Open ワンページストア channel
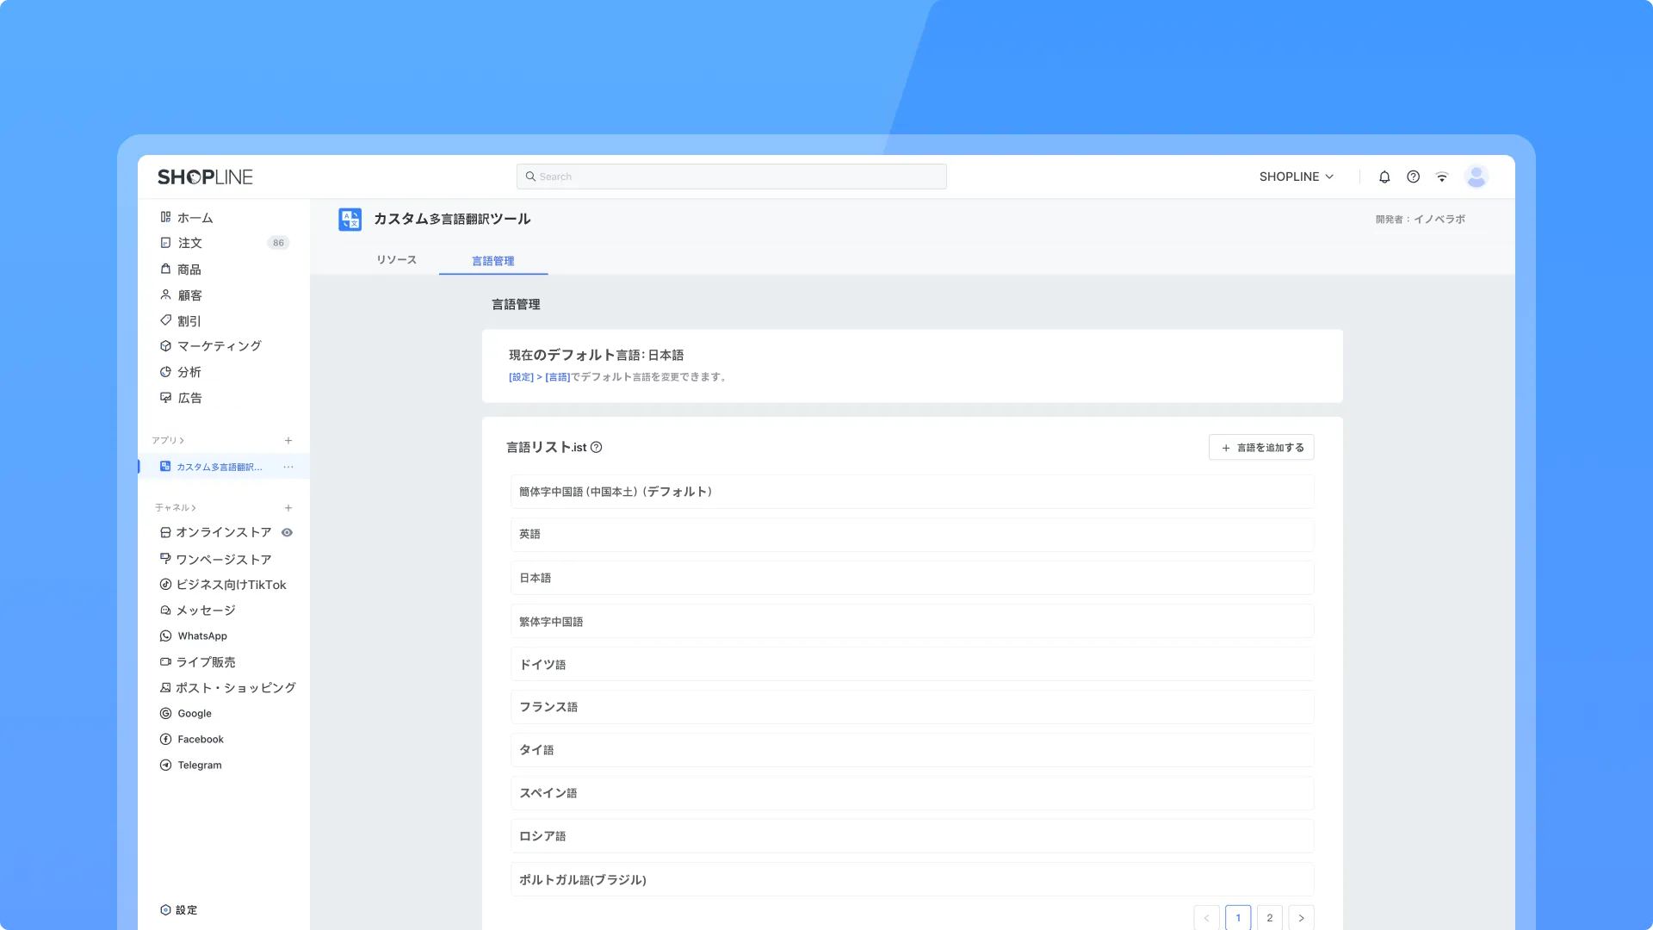 223,560
